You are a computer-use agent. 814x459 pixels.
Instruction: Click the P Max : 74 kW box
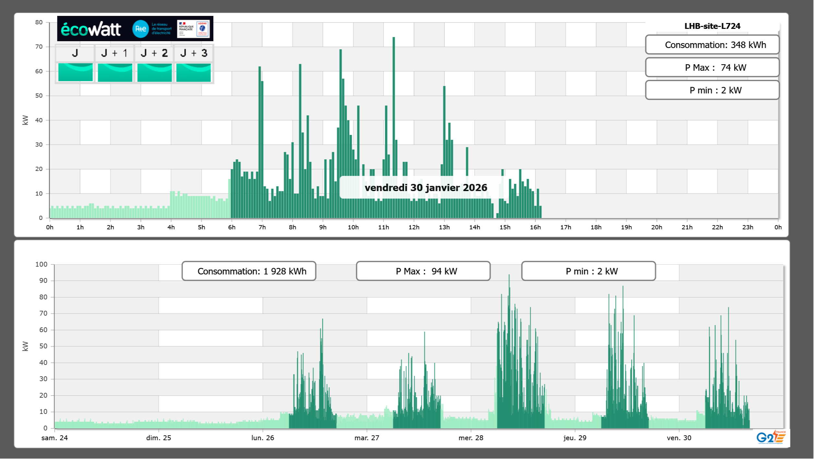712,67
